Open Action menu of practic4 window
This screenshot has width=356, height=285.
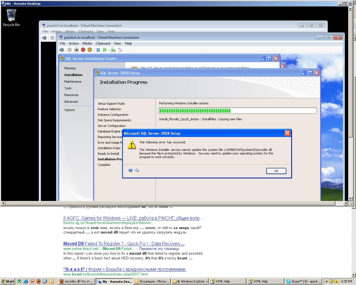[74, 43]
